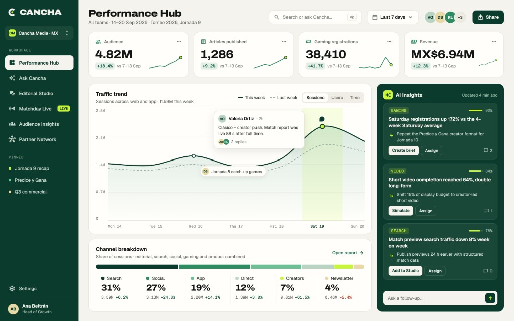Send the follow-up with arrow button
514x321 pixels.
click(490, 298)
